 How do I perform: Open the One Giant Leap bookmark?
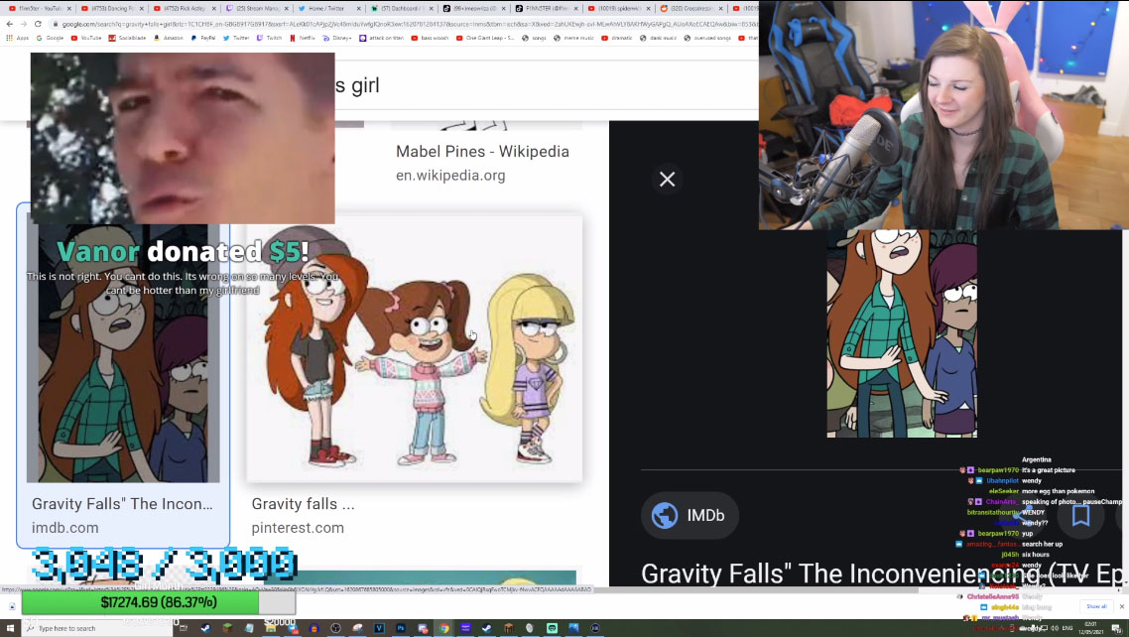[485, 38]
